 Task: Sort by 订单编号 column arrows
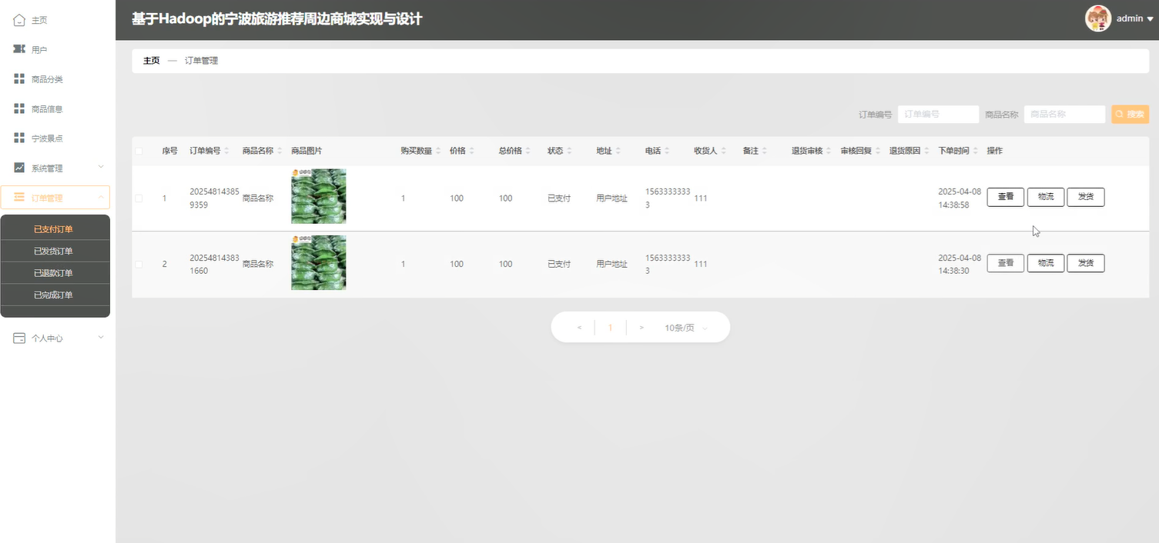pos(227,151)
